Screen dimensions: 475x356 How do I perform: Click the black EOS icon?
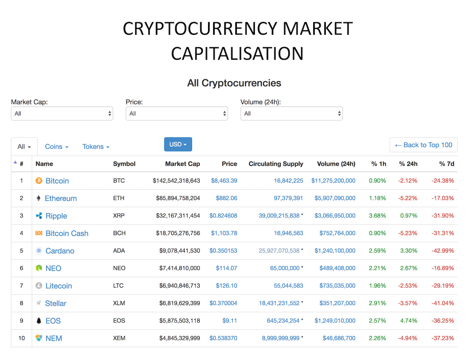(x=39, y=321)
